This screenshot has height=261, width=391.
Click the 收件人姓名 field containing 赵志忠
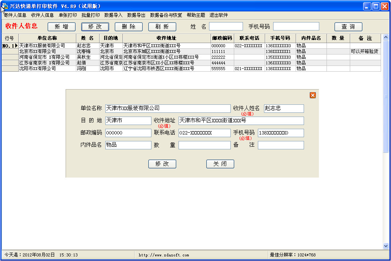coord(284,108)
